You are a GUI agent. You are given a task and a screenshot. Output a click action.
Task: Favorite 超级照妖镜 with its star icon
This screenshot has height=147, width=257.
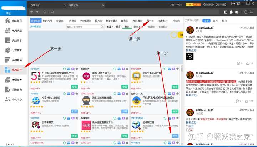(x=177, y=118)
